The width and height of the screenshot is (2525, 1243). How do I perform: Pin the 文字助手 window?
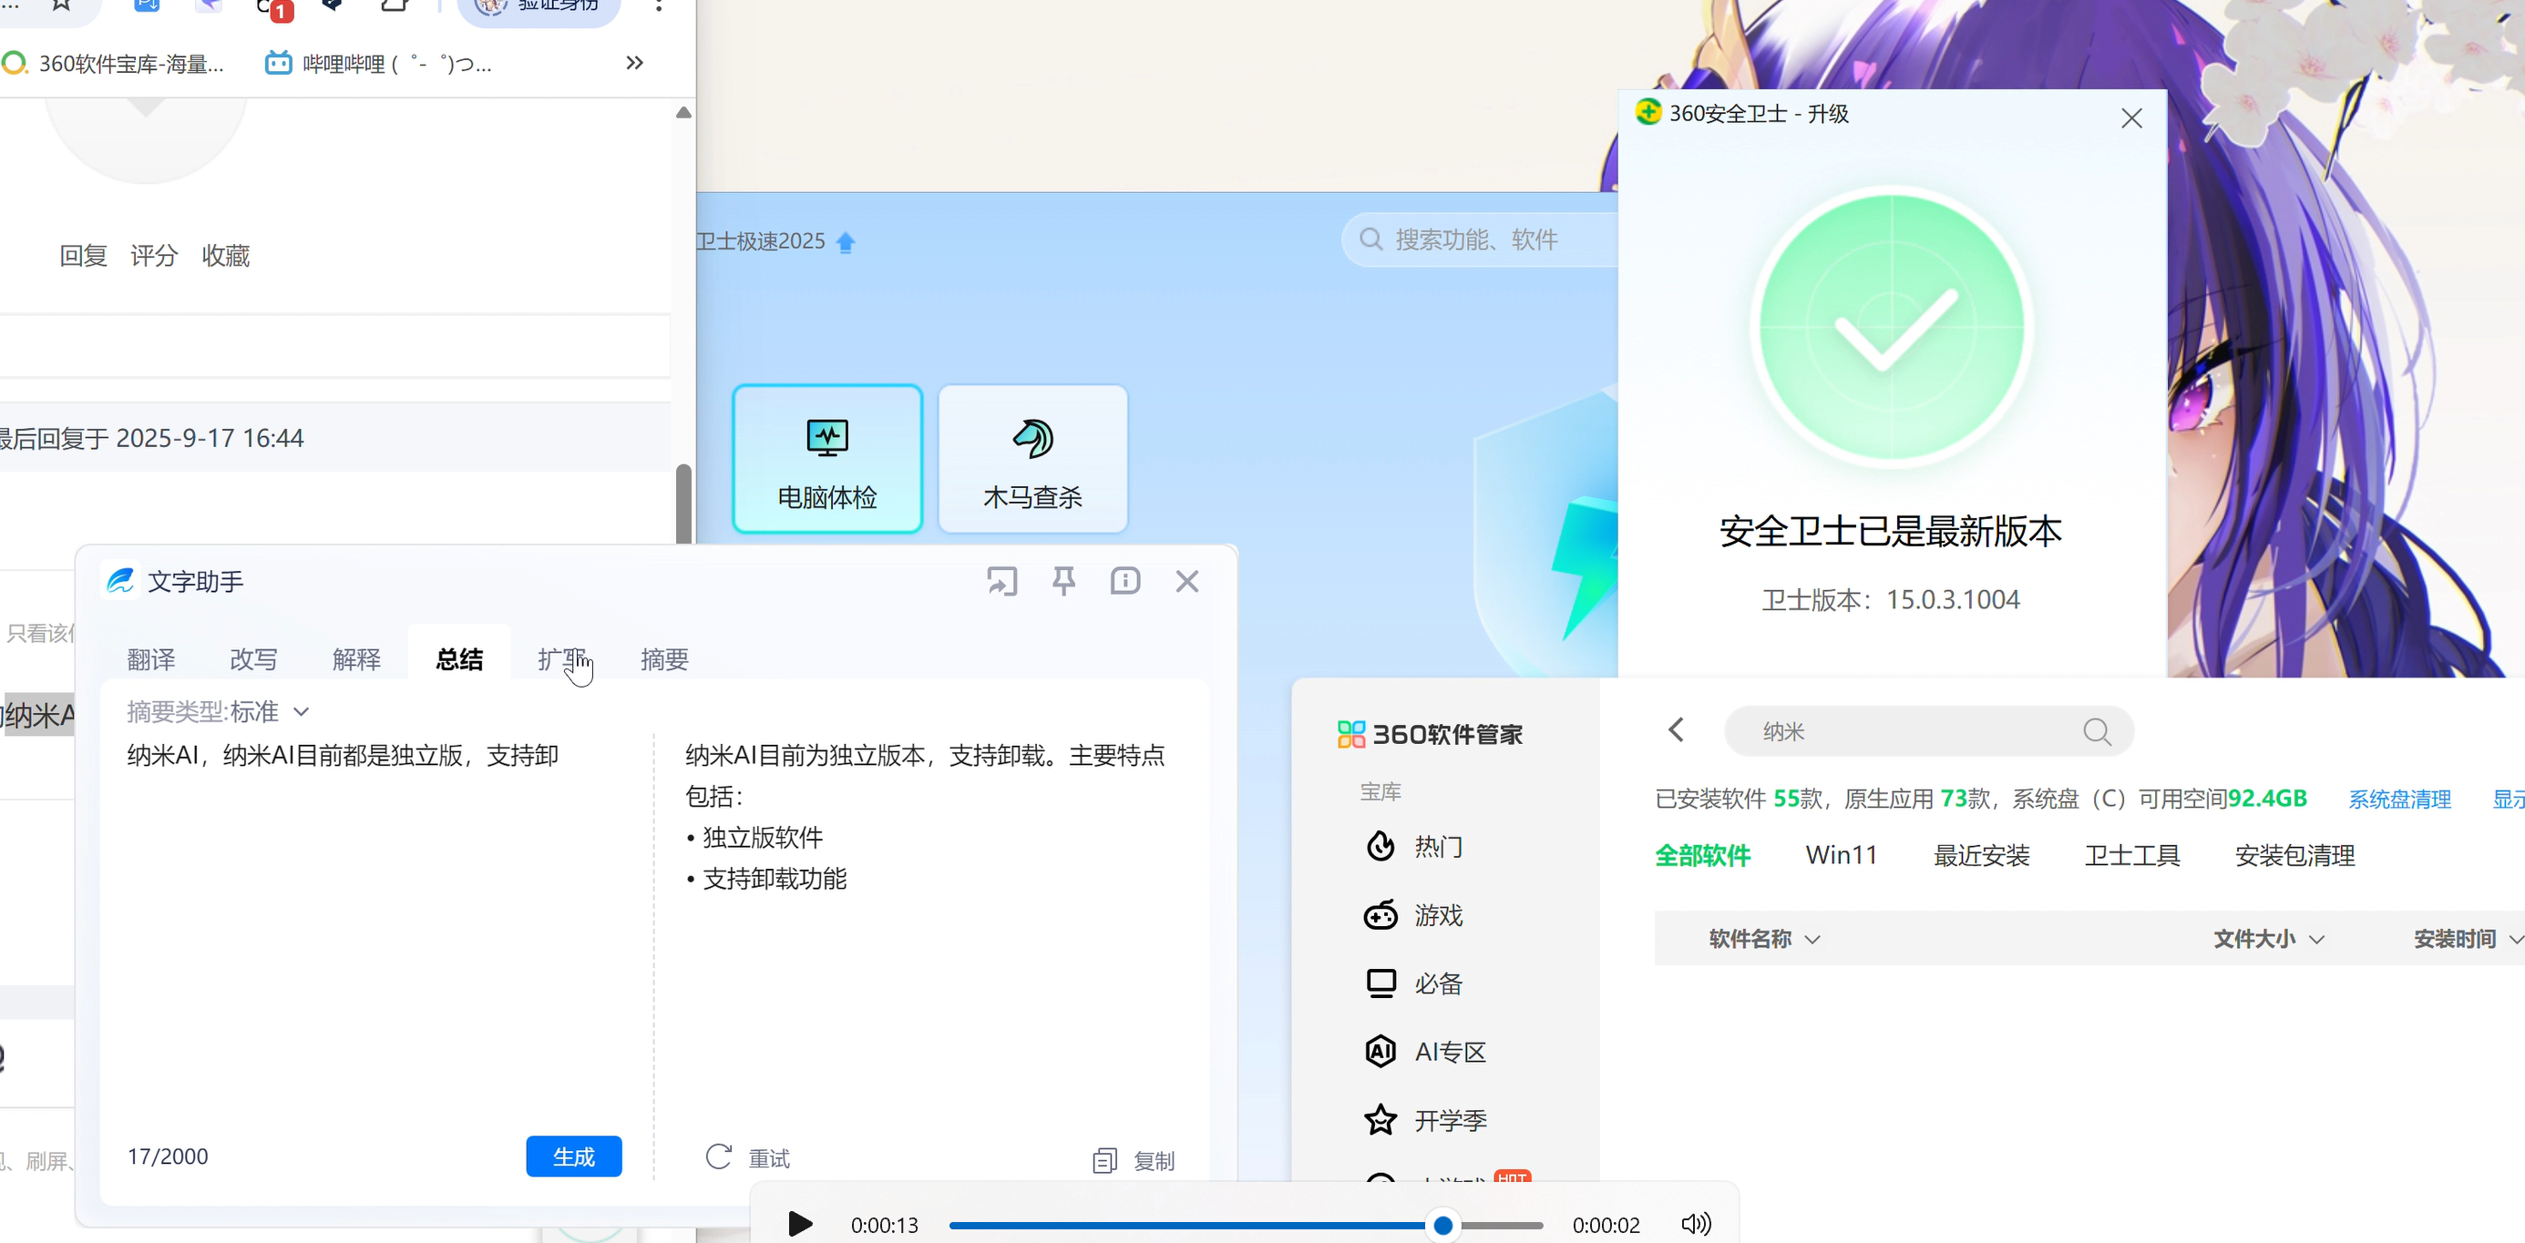tap(1063, 581)
